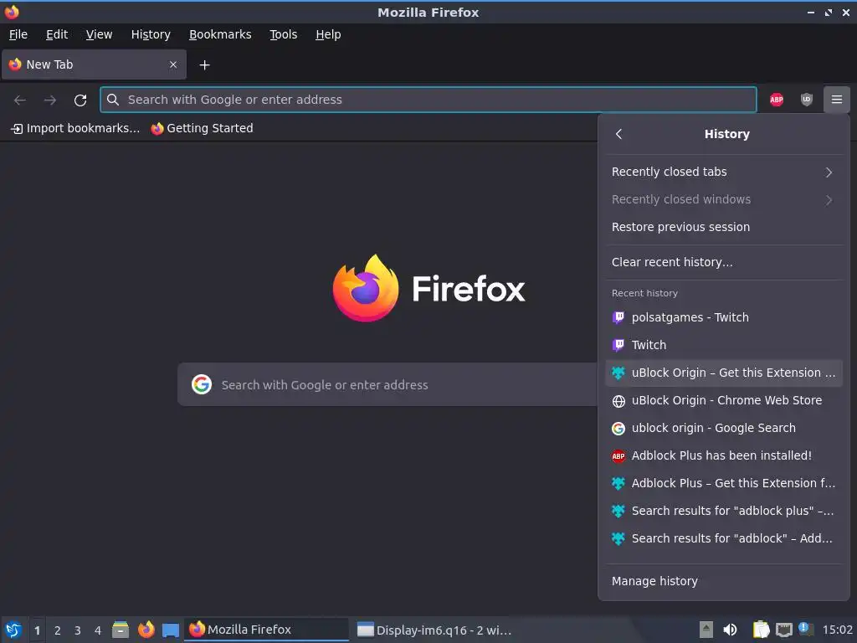Open volume control in system tray
The width and height of the screenshot is (857, 643).
click(730, 630)
